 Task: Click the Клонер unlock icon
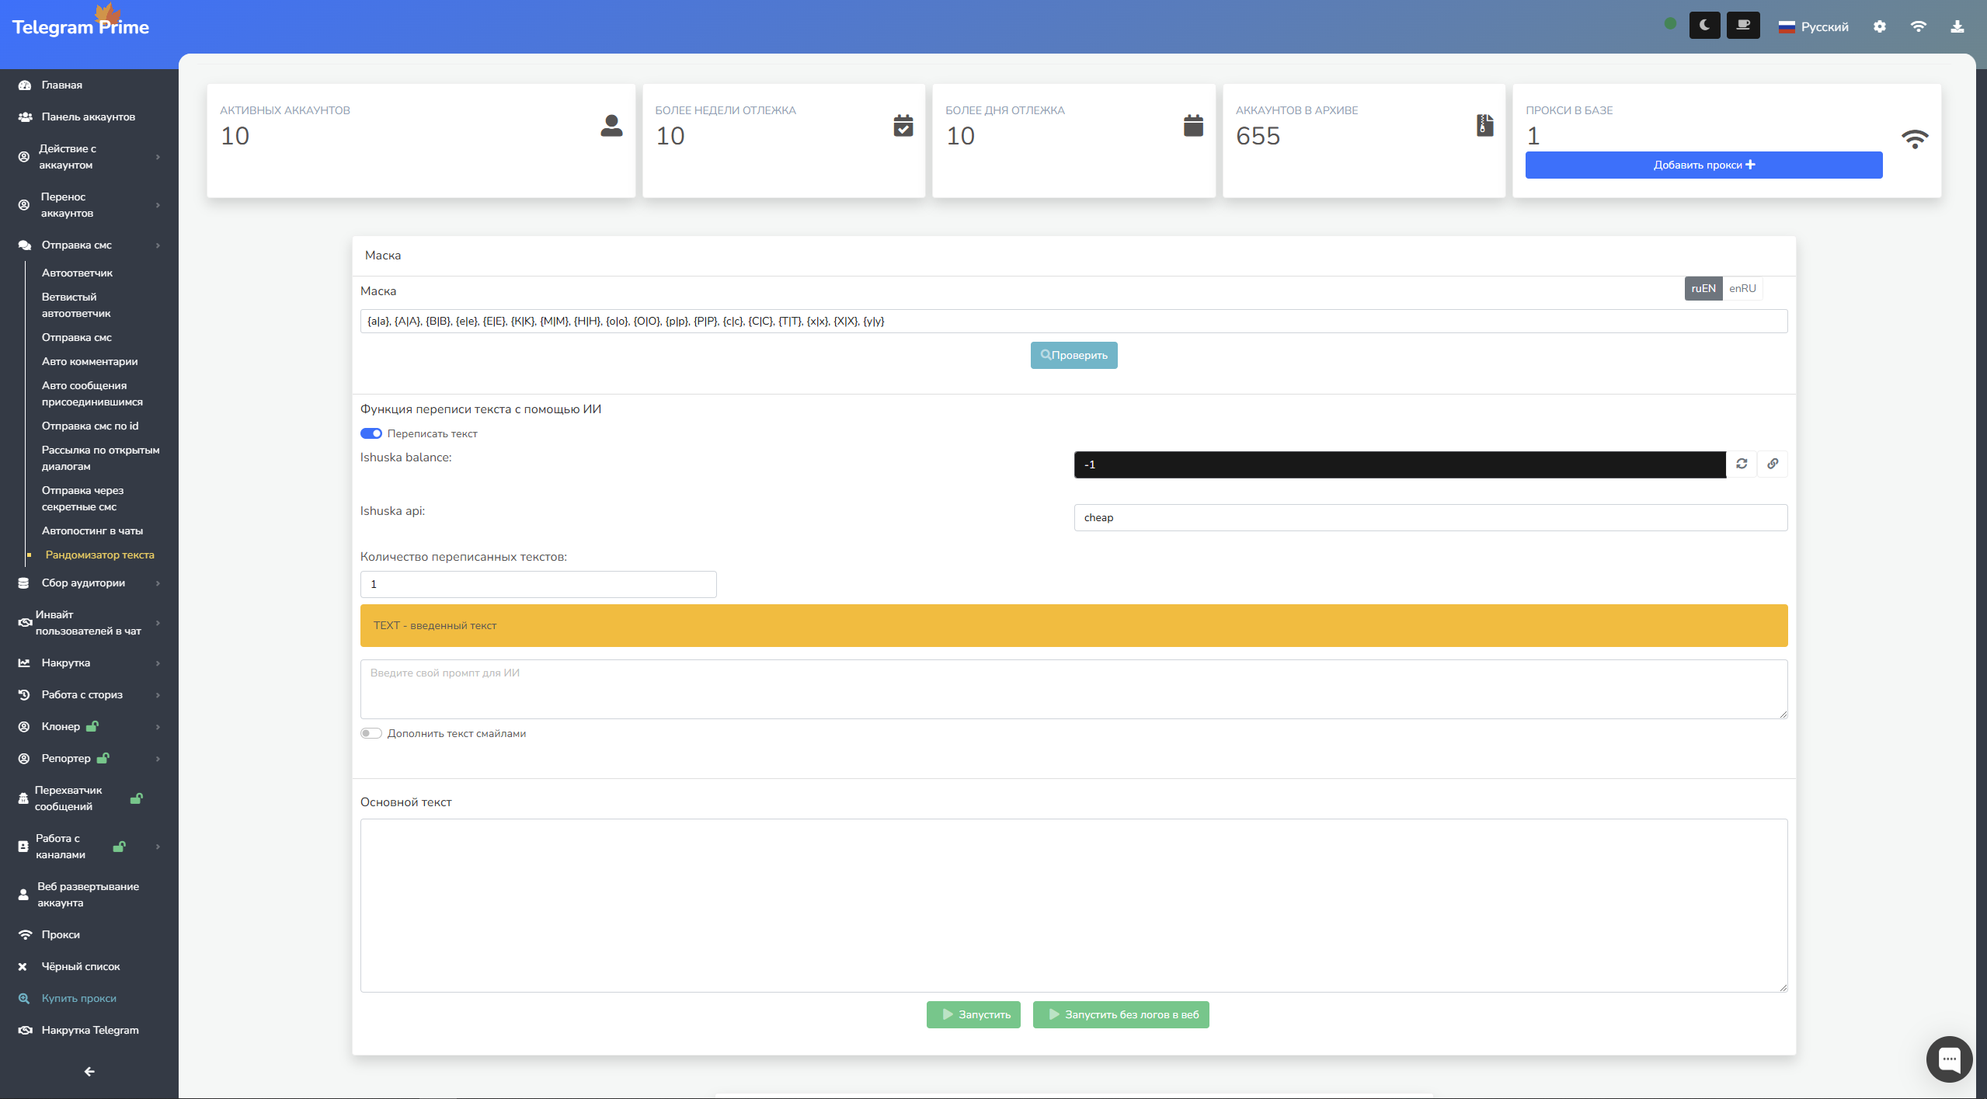pyautogui.click(x=92, y=727)
